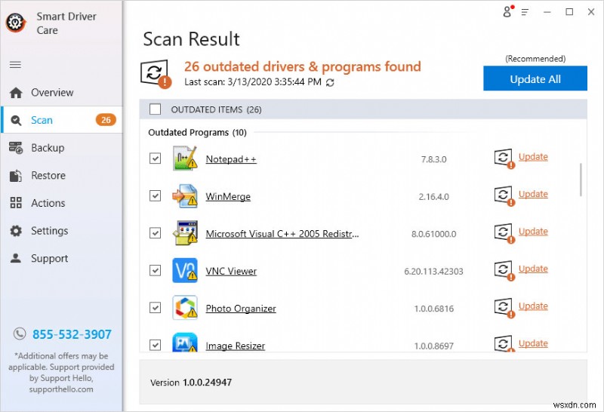Screen dimensions: 604x412
Task: Click Update link for Microsoft Visual C++ 2005
Action: [x=533, y=232]
